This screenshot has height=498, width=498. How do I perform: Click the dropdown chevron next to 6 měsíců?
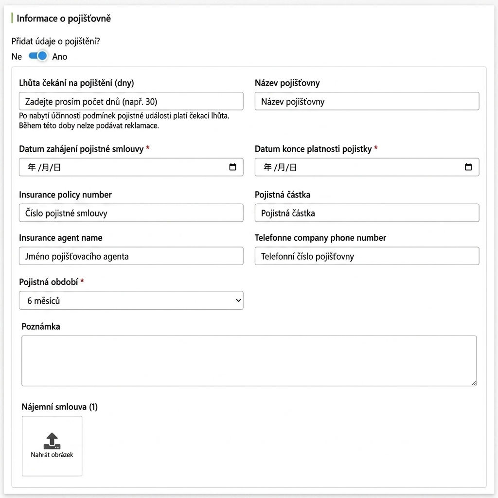(238, 301)
